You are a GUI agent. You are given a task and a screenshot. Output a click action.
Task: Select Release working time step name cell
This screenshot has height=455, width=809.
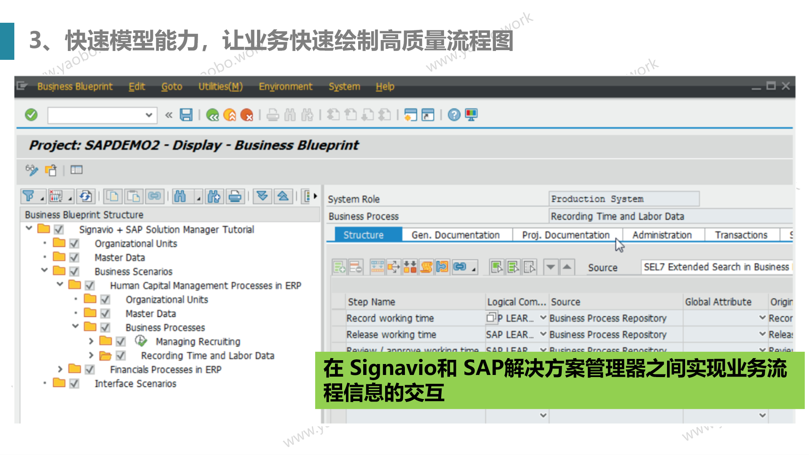(x=415, y=335)
